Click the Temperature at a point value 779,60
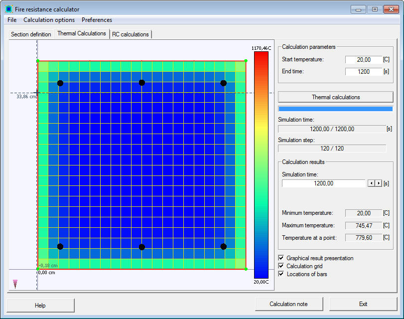Screen dimensions: 404x319 coord(364,238)
